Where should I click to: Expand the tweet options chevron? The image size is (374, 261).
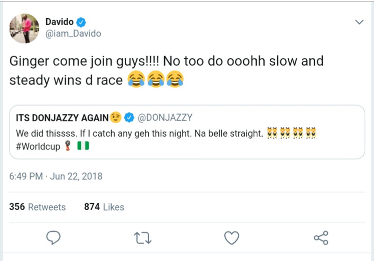coord(359,22)
